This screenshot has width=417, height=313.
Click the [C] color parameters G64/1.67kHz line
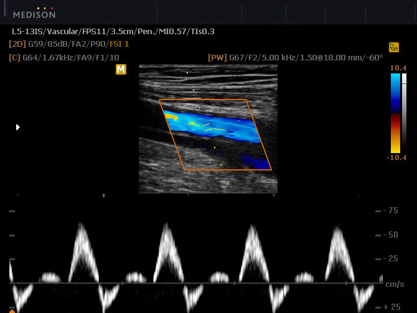coord(64,58)
